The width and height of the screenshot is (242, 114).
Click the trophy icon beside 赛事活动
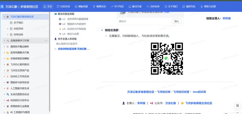[94, 6]
